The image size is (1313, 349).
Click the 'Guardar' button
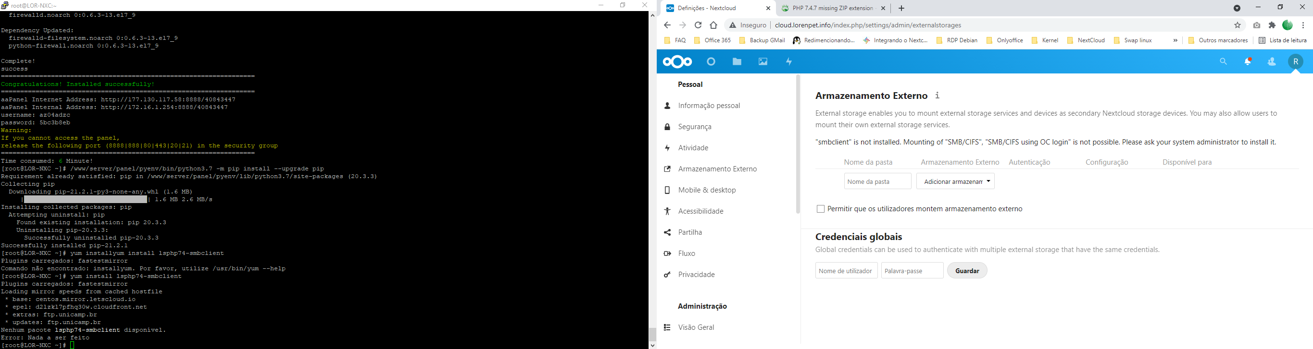[x=967, y=271]
